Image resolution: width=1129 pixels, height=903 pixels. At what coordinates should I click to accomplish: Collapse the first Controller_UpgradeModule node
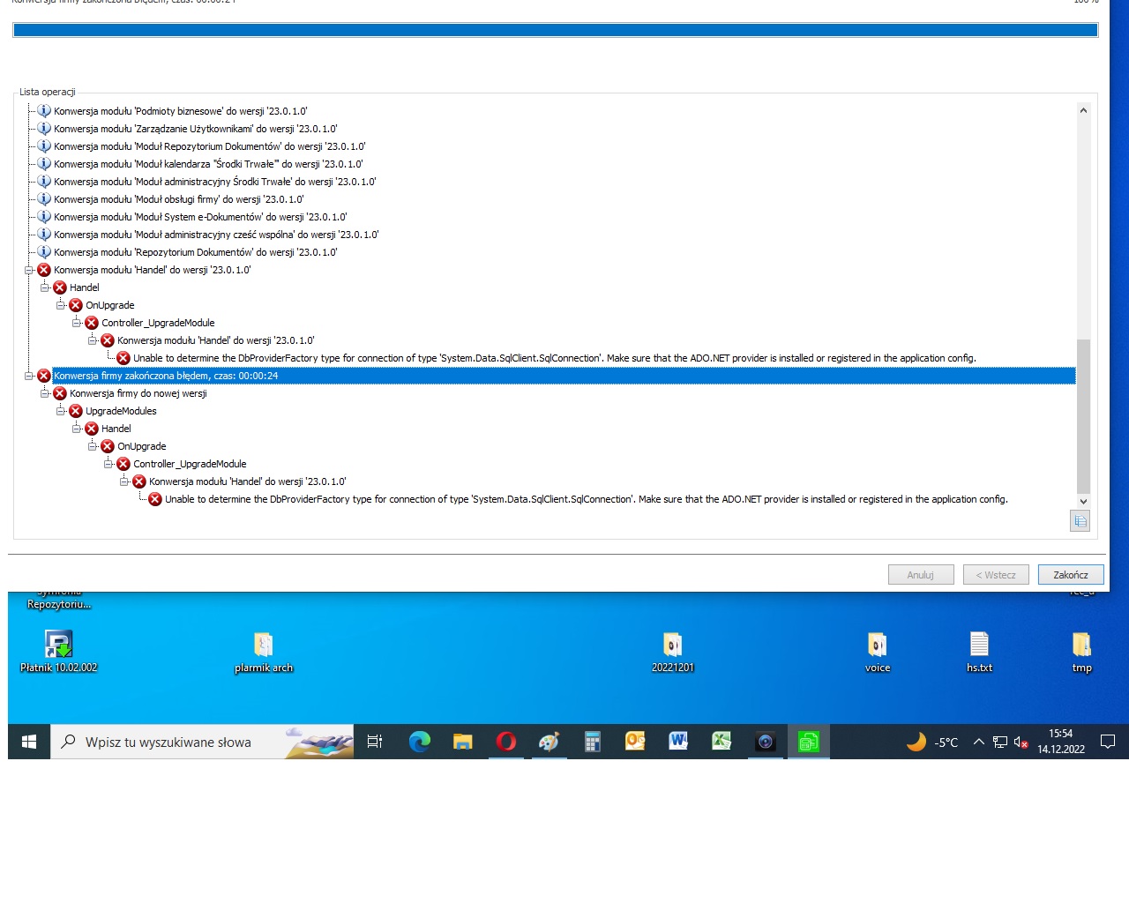(77, 323)
